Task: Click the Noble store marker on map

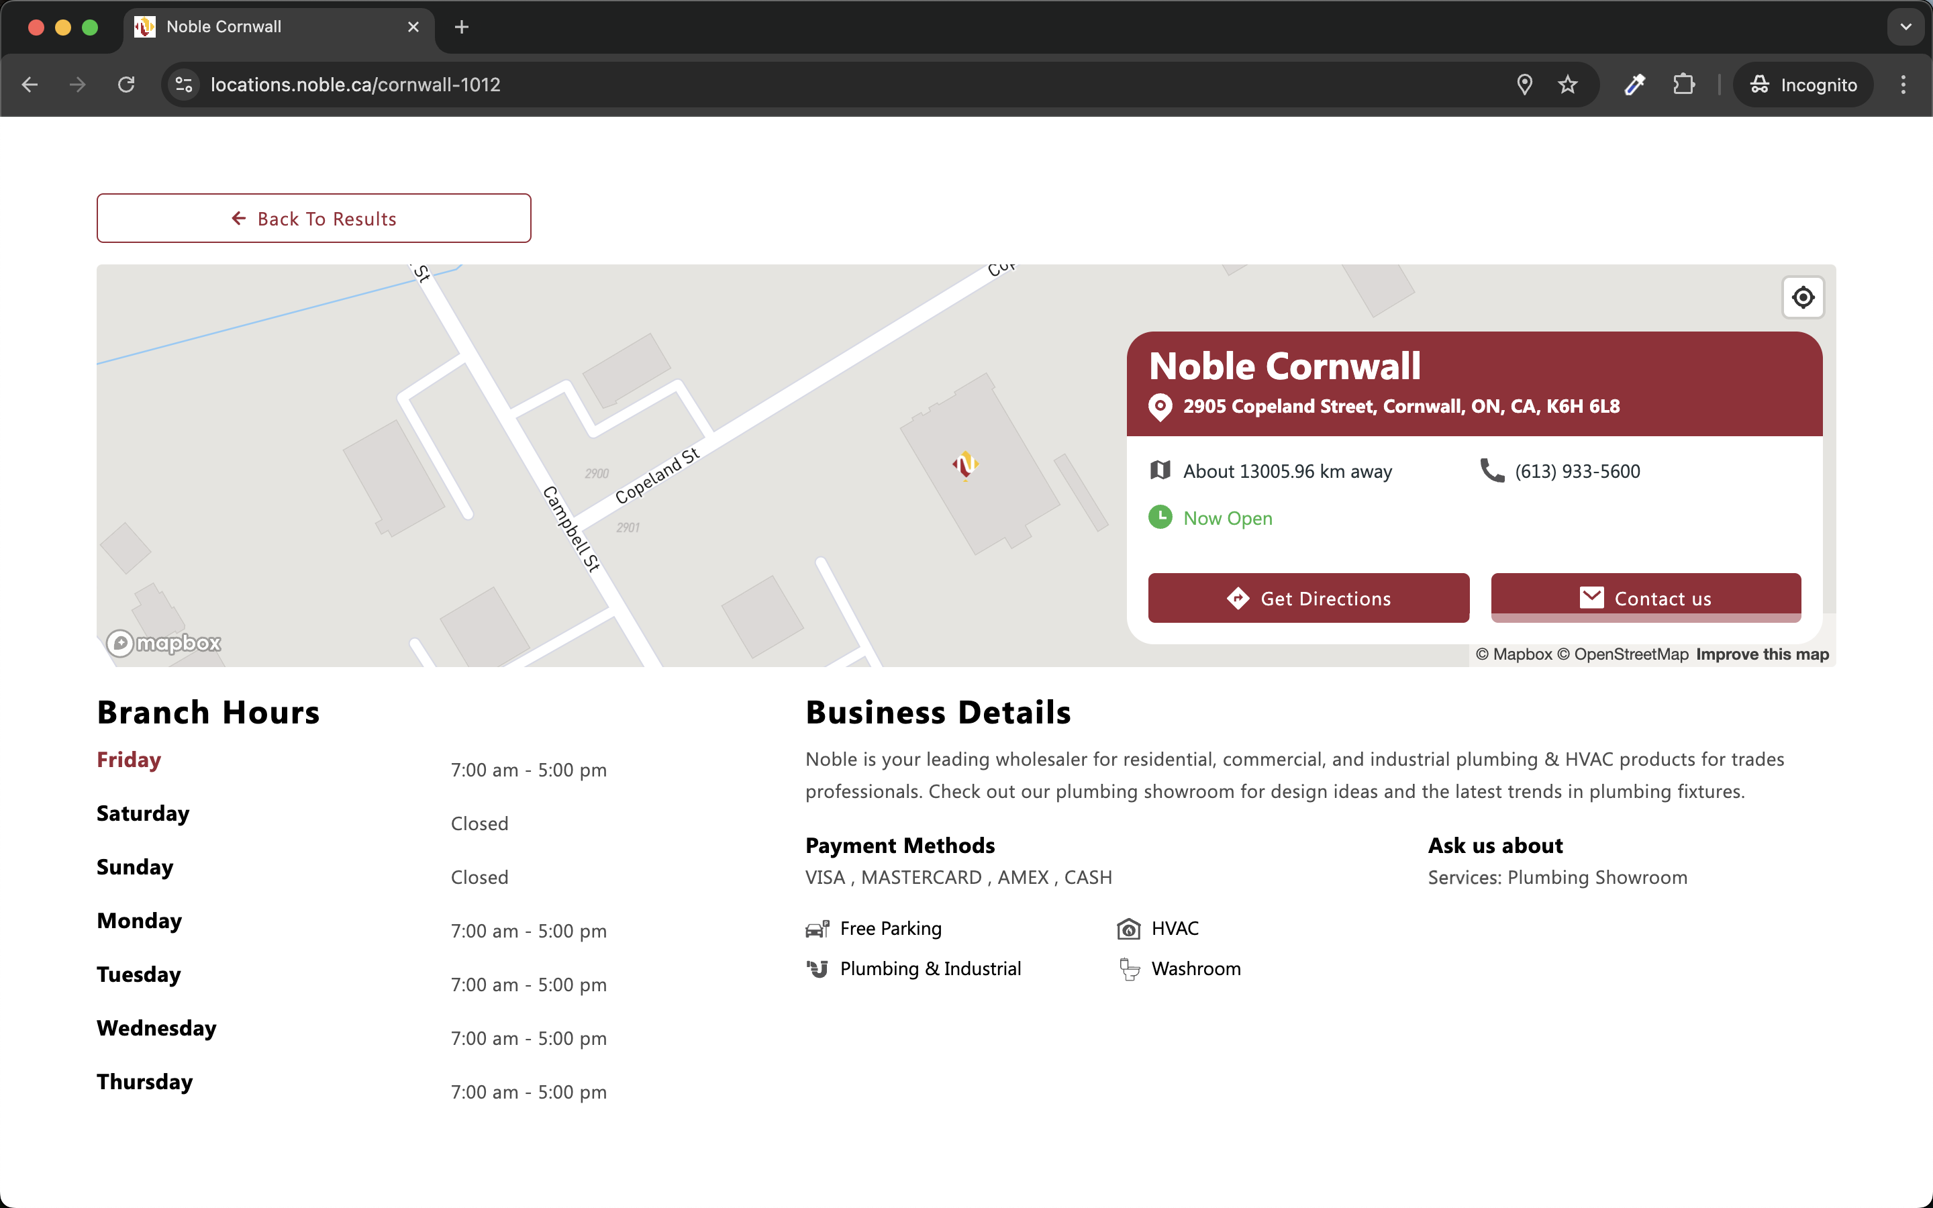Action: click(965, 465)
